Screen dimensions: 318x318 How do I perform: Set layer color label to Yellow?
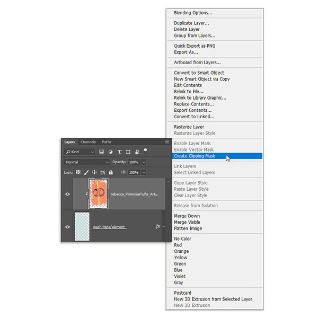(x=215, y=258)
